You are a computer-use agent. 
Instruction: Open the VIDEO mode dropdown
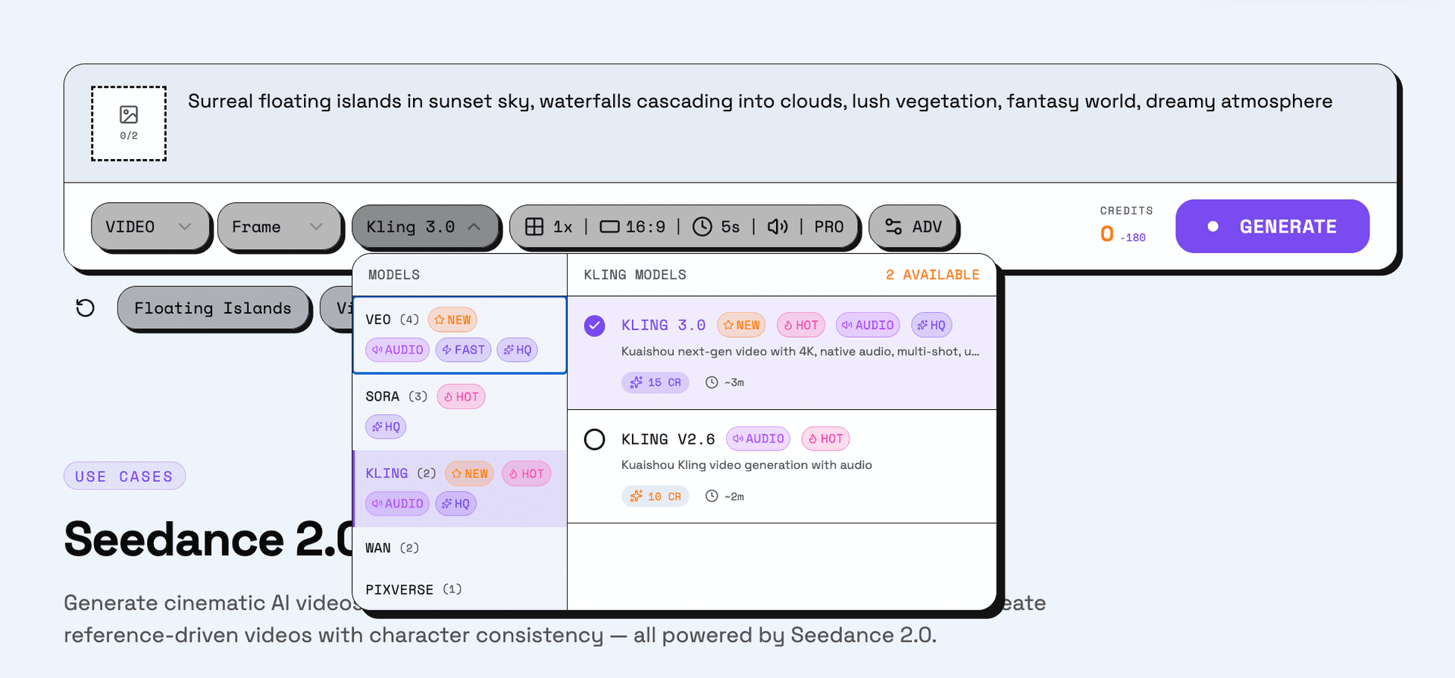[150, 227]
